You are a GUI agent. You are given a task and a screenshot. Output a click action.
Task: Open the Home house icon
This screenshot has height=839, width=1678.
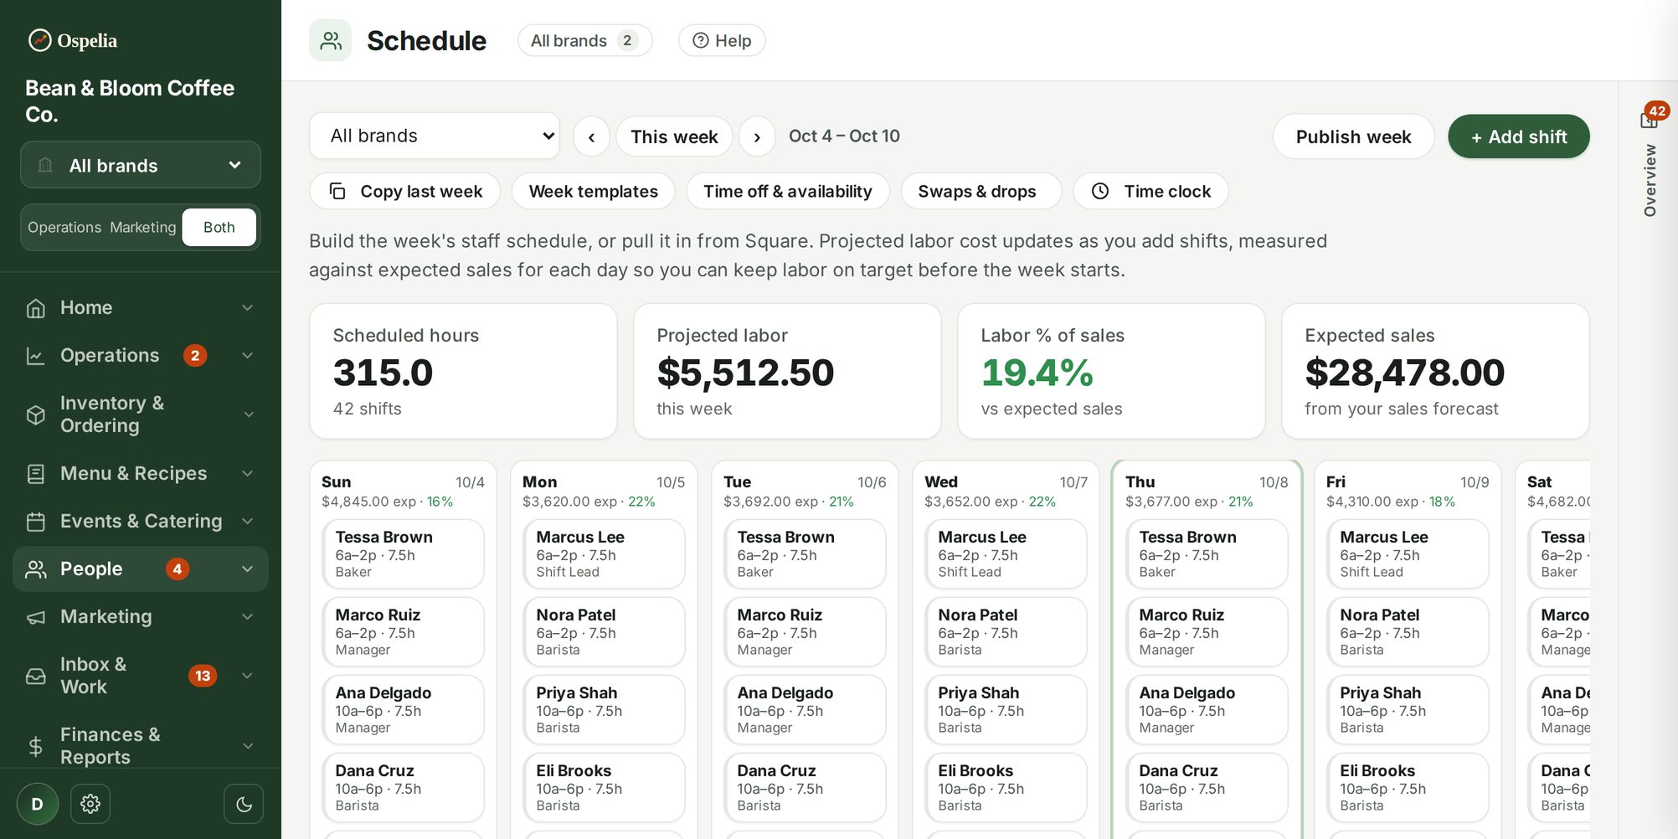(36, 308)
